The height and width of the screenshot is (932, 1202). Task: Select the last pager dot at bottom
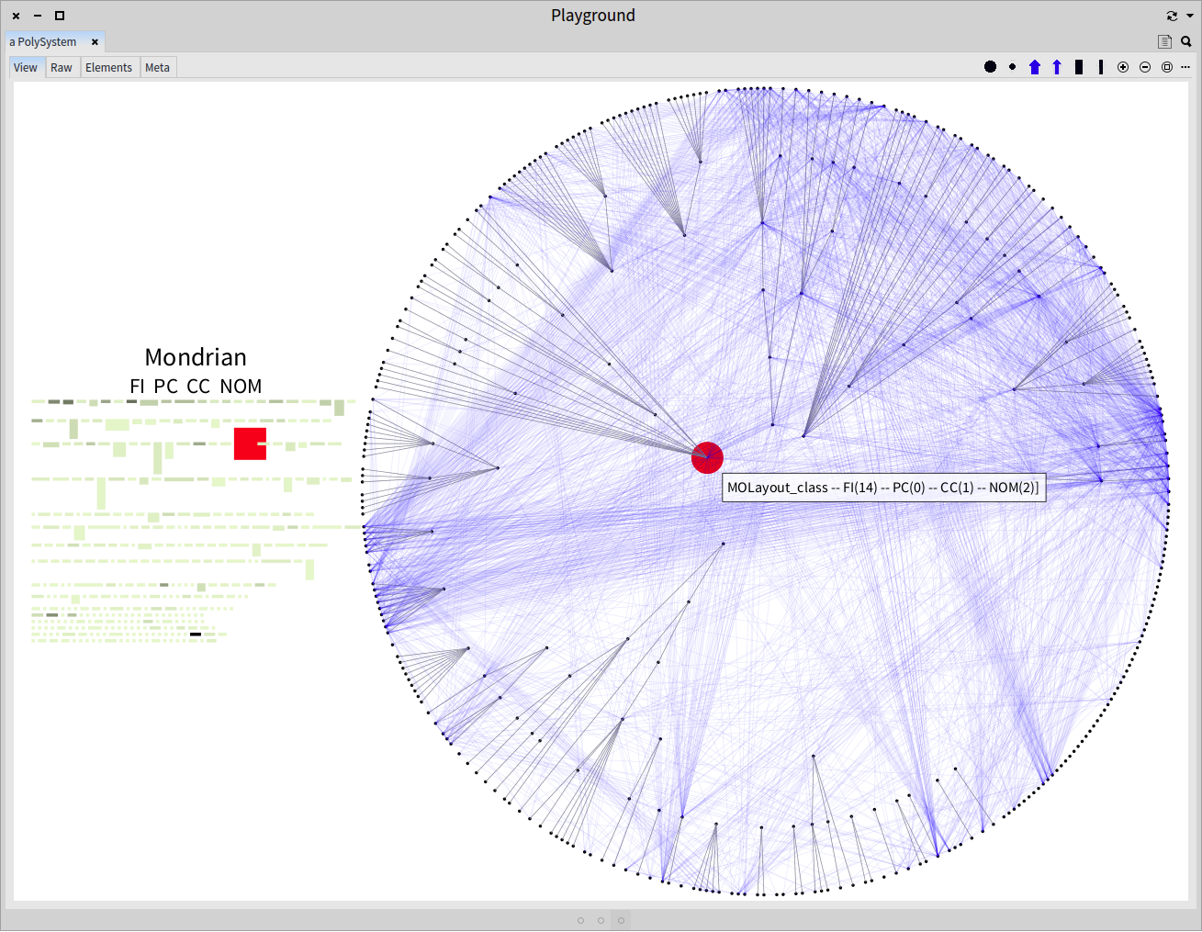[621, 920]
